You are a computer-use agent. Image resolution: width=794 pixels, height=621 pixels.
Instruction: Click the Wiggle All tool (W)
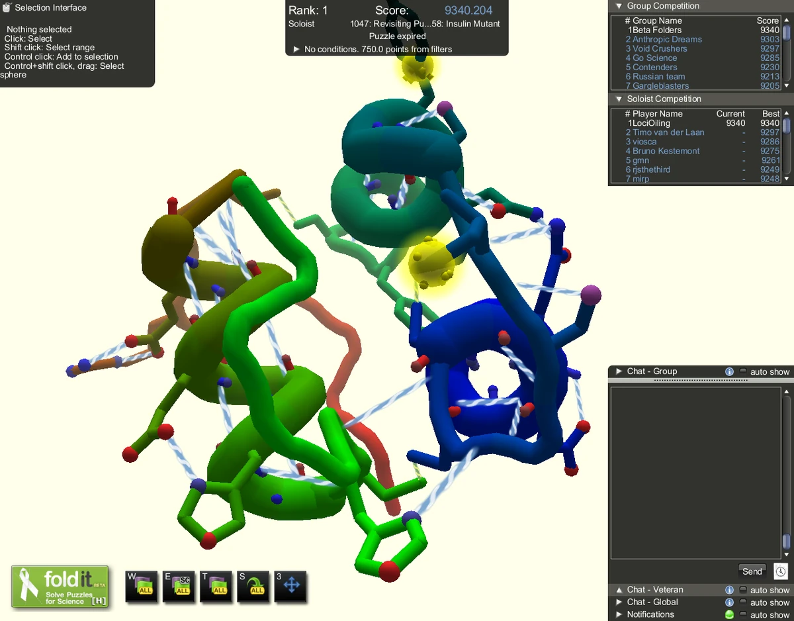[142, 586]
